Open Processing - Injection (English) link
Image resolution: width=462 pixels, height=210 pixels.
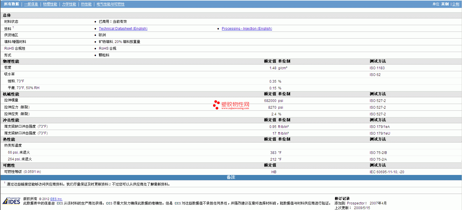click(247, 29)
